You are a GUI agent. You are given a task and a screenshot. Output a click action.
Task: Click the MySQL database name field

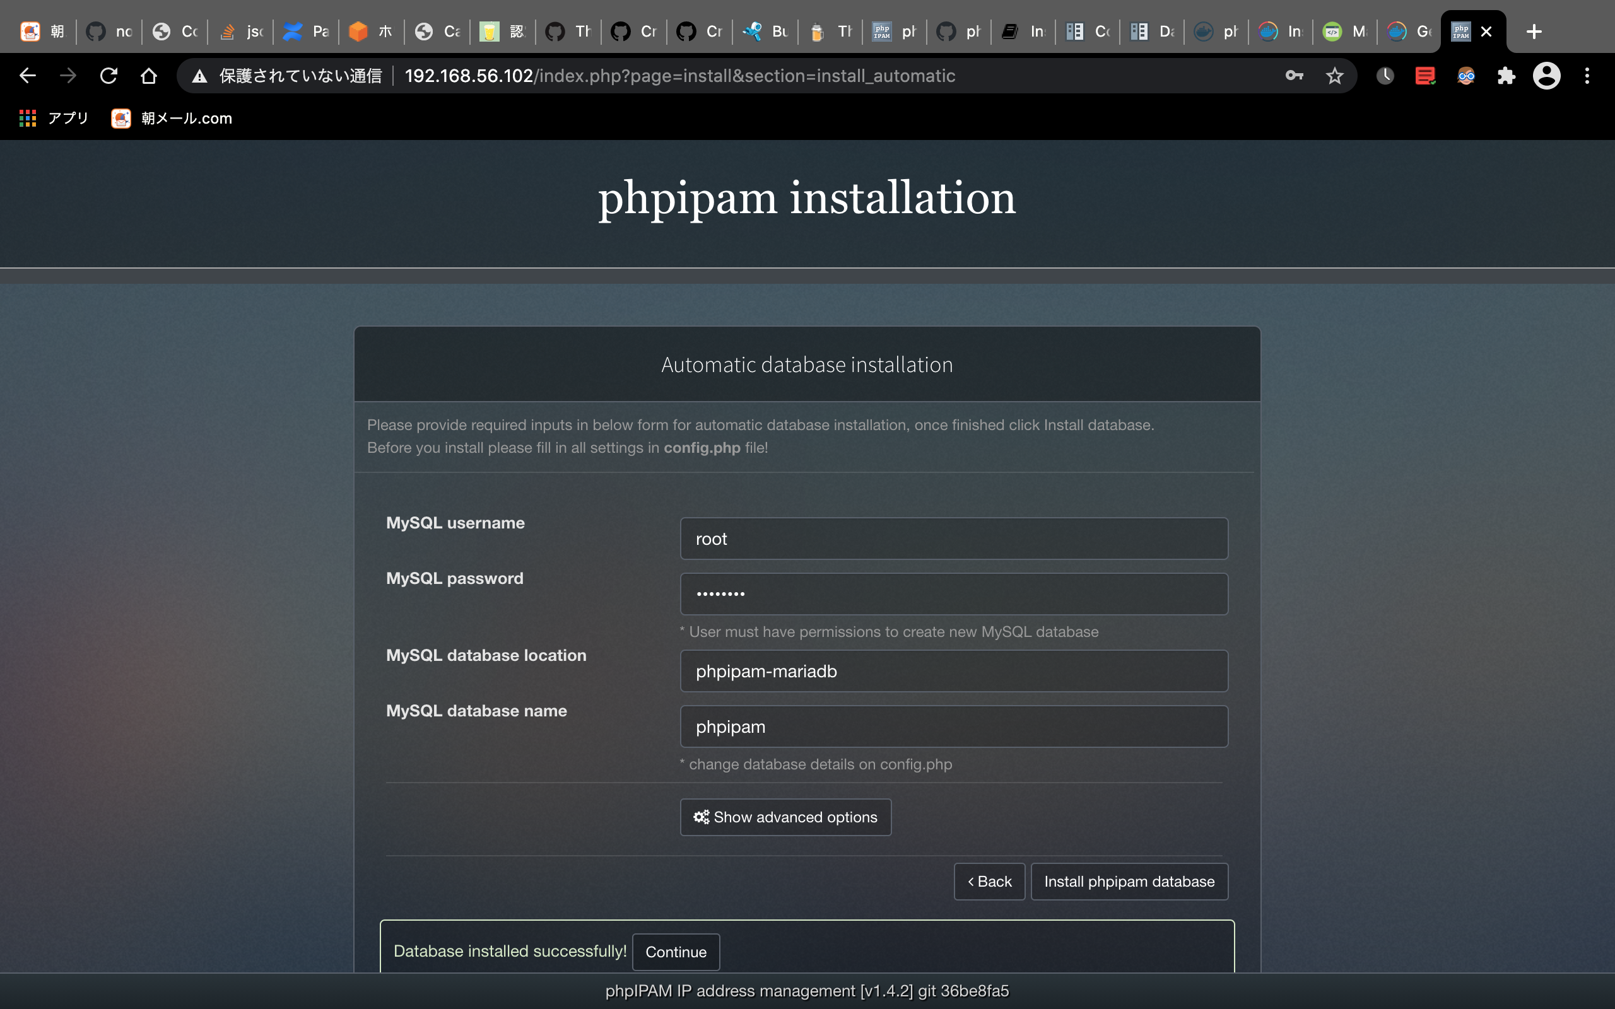(954, 726)
